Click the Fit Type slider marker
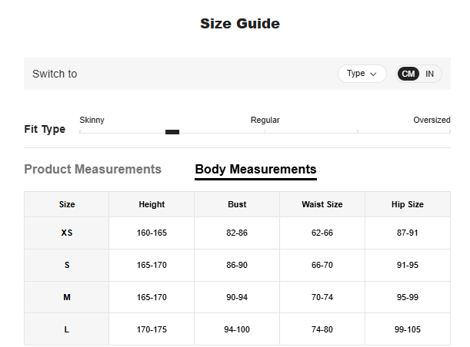This screenshot has width=470, height=347. point(172,132)
